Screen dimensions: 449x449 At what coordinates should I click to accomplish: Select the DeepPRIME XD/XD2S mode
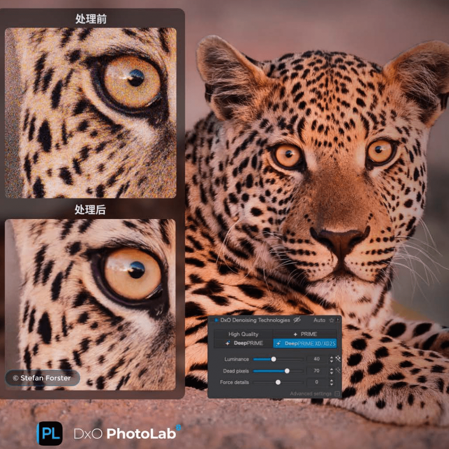[305, 343]
